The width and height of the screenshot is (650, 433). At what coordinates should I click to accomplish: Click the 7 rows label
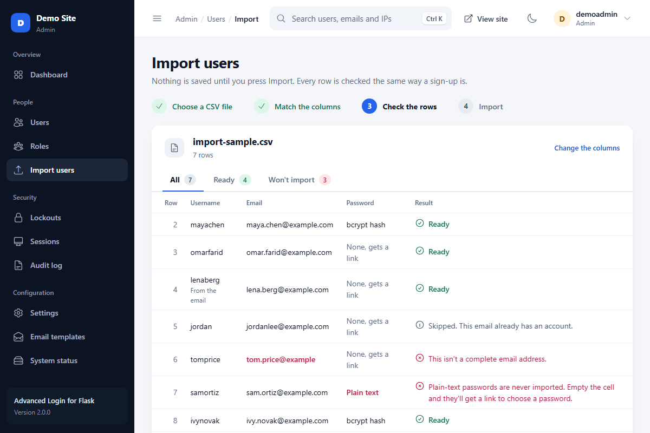(x=203, y=155)
